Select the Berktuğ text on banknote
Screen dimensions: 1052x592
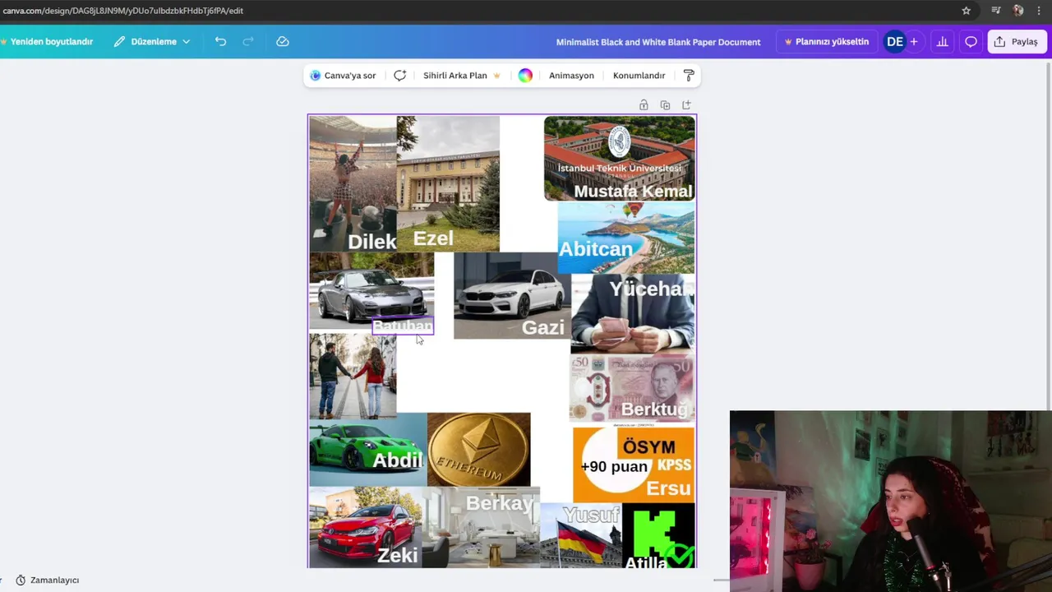pyautogui.click(x=654, y=409)
